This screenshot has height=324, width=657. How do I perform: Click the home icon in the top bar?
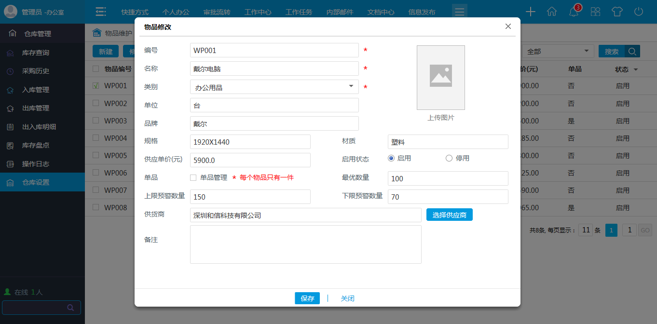point(552,11)
